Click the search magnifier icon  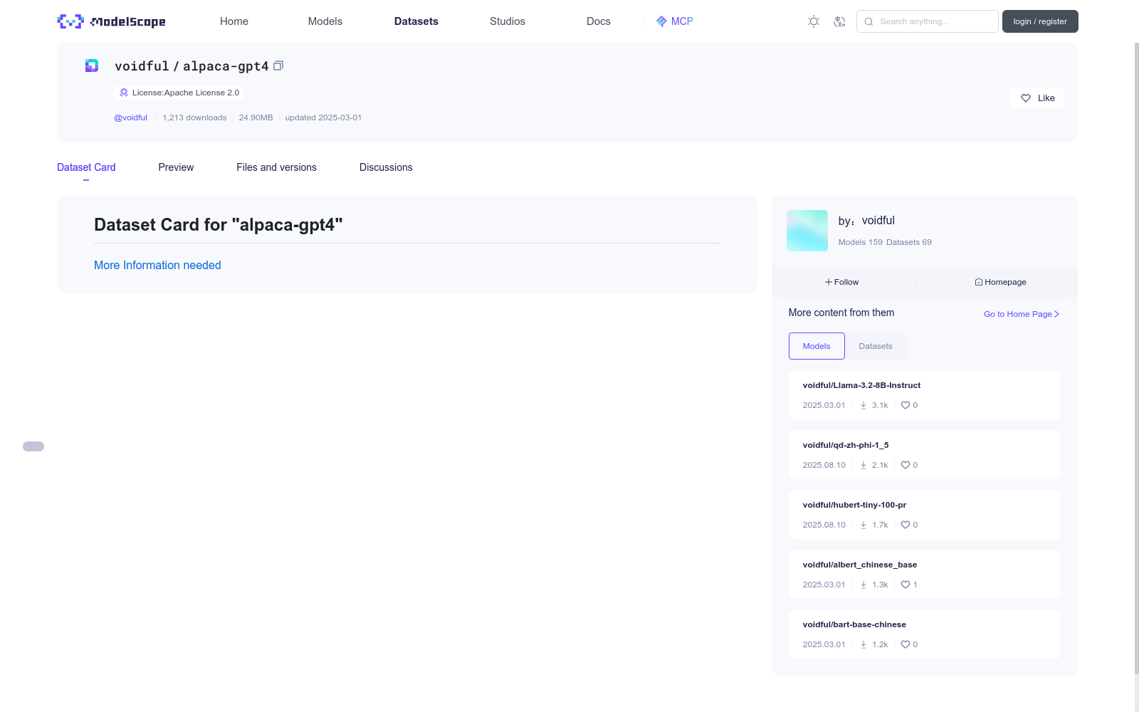click(x=868, y=21)
